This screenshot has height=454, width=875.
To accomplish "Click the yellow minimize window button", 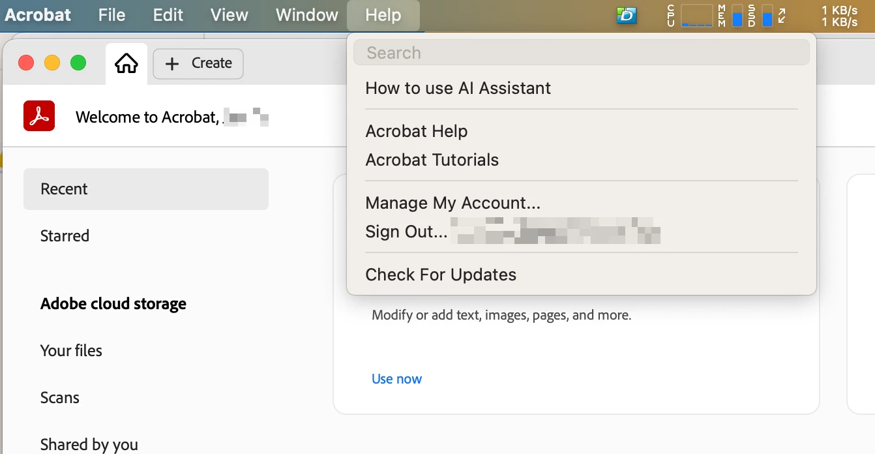I will 52,63.
